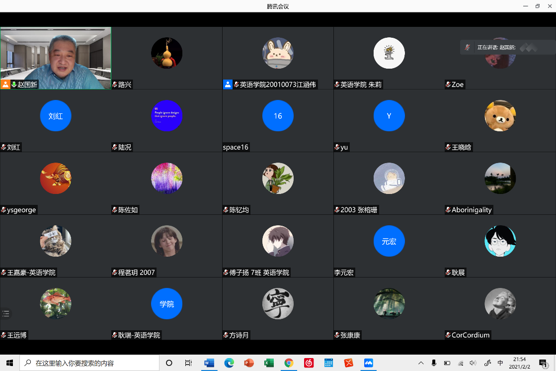Click the muted microphone icon next to 路兴

(x=115, y=85)
